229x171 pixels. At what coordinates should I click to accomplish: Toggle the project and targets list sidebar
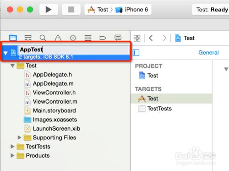[x=136, y=53]
